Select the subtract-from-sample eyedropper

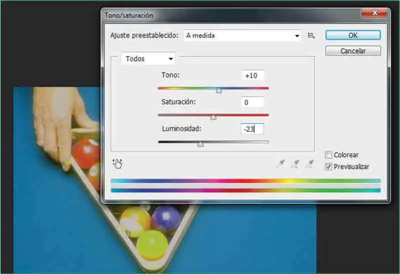tap(310, 164)
